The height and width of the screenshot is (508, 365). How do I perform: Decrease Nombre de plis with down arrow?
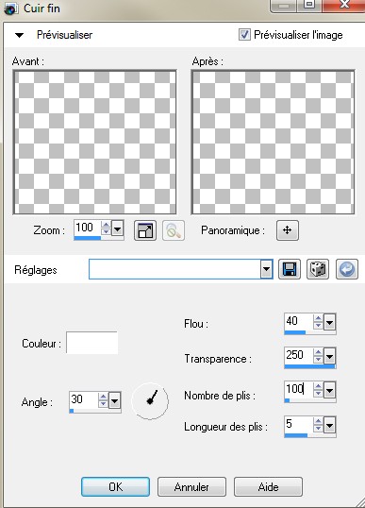tap(319, 394)
